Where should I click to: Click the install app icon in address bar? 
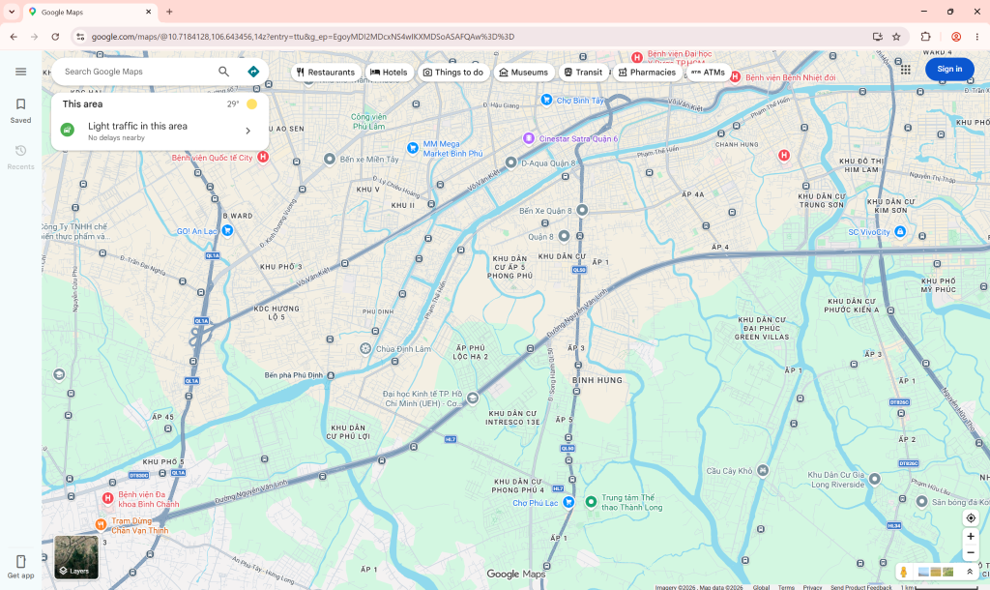[x=877, y=37]
